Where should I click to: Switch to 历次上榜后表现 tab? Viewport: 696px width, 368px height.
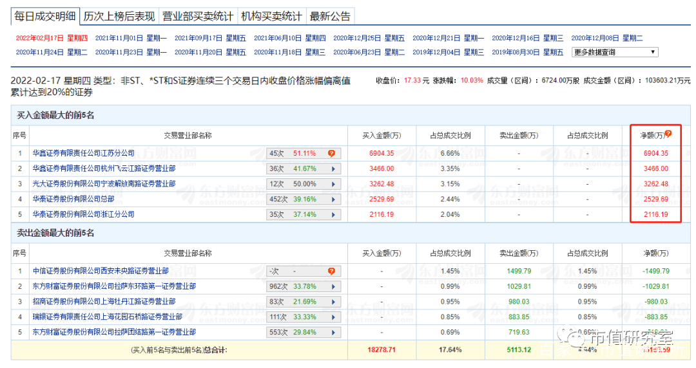[x=119, y=16]
